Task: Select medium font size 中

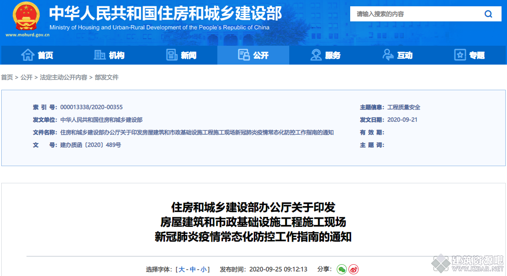Action: point(193,269)
